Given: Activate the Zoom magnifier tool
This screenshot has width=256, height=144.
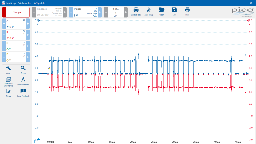Looking at the screenshot, I should click(23, 70).
